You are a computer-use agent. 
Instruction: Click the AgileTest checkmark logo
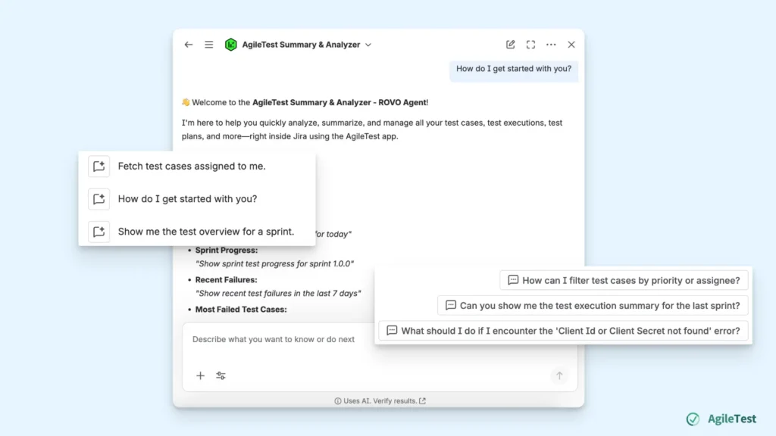693,419
